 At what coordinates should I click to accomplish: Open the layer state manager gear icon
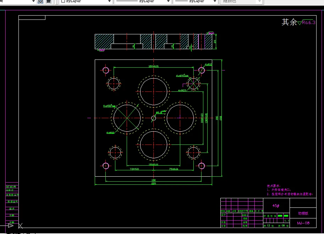coord(40,2)
